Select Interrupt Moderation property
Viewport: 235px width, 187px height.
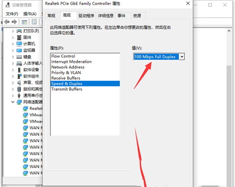point(85,62)
